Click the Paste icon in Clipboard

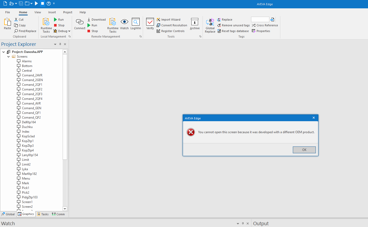click(x=7, y=22)
